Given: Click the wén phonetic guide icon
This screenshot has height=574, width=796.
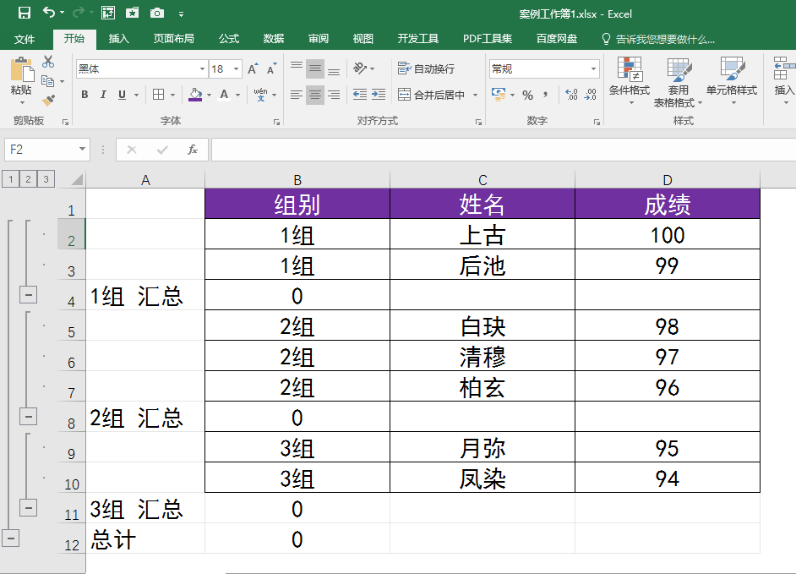Looking at the screenshot, I should pyautogui.click(x=260, y=95).
